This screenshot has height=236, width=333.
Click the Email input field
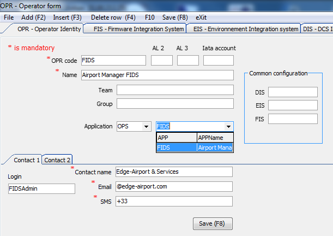(x=174, y=186)
